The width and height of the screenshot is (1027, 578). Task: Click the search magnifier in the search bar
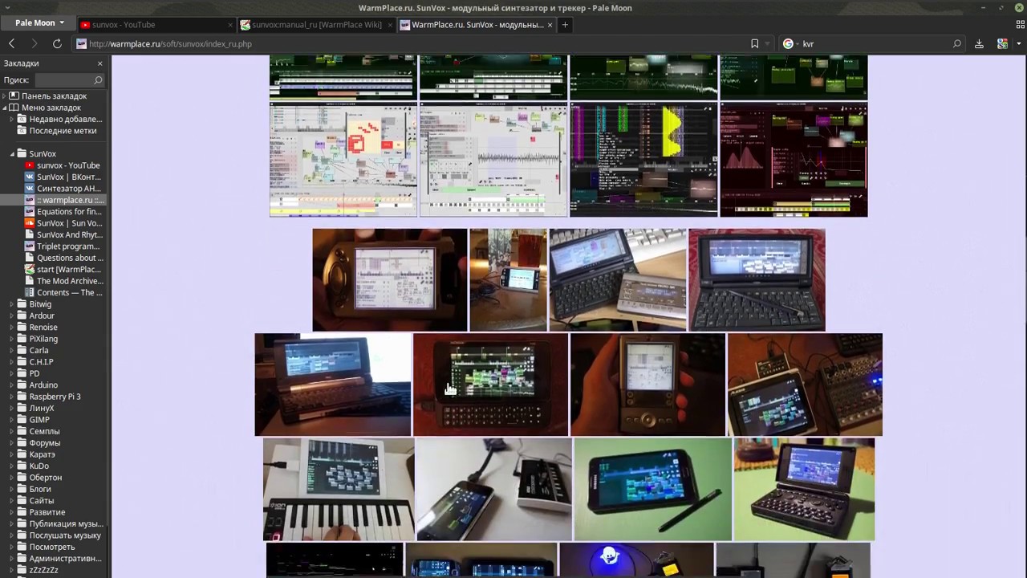[x=956, y=44]
